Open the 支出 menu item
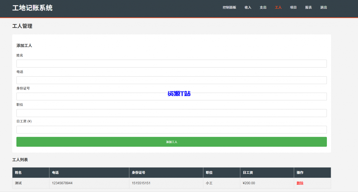 coord(263,7)
